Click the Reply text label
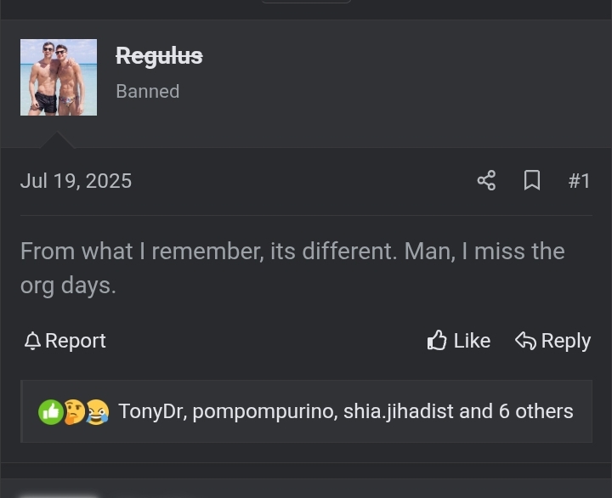 tap(566, 341)
